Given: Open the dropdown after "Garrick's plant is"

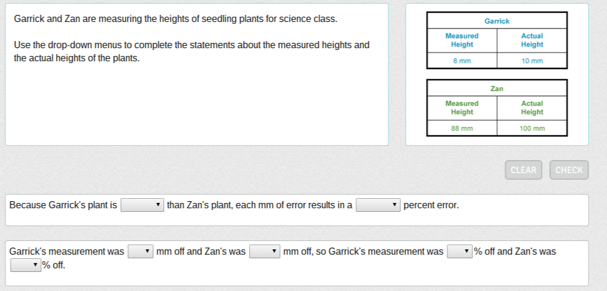Looking at the screenshot, I should (142, 205).
